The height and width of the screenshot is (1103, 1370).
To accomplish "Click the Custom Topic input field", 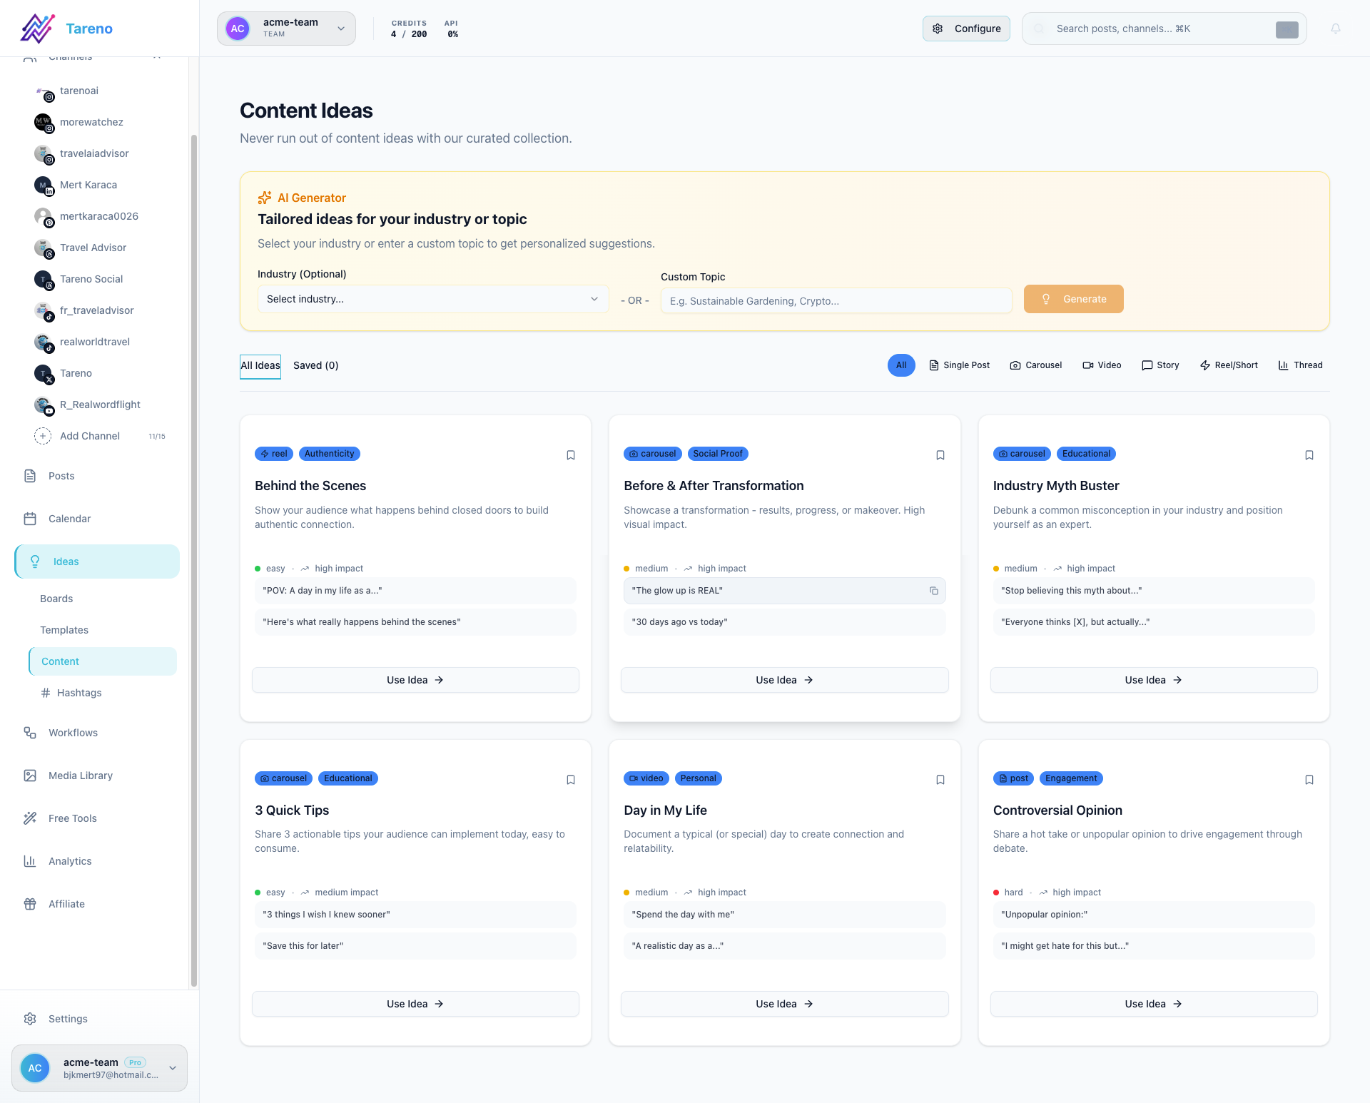I will (x=836, y=300).
